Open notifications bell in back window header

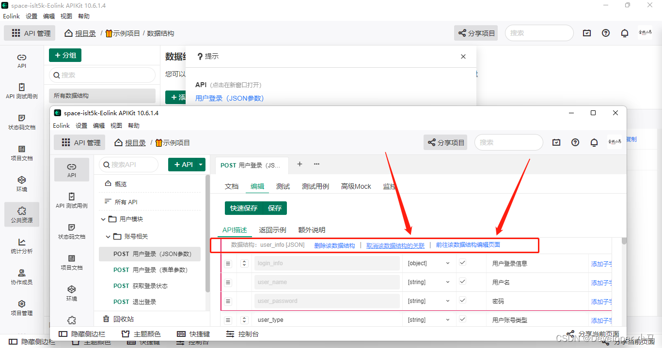click(x=625, y=33)
